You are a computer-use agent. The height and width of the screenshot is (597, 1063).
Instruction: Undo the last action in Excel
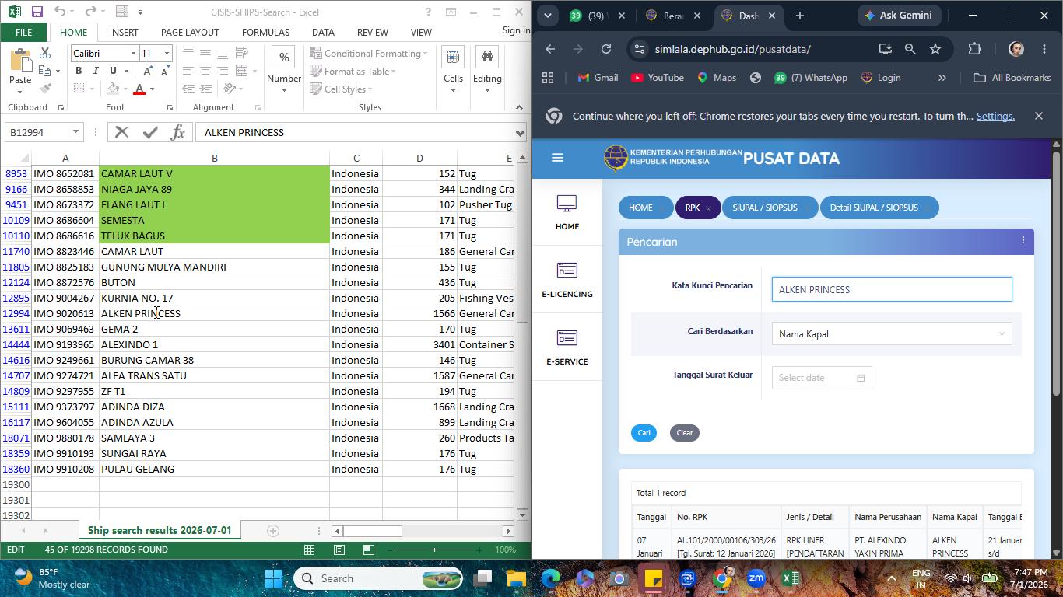pos(61,12)
